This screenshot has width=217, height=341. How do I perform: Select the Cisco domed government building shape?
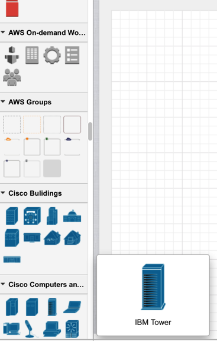[72, 216]
